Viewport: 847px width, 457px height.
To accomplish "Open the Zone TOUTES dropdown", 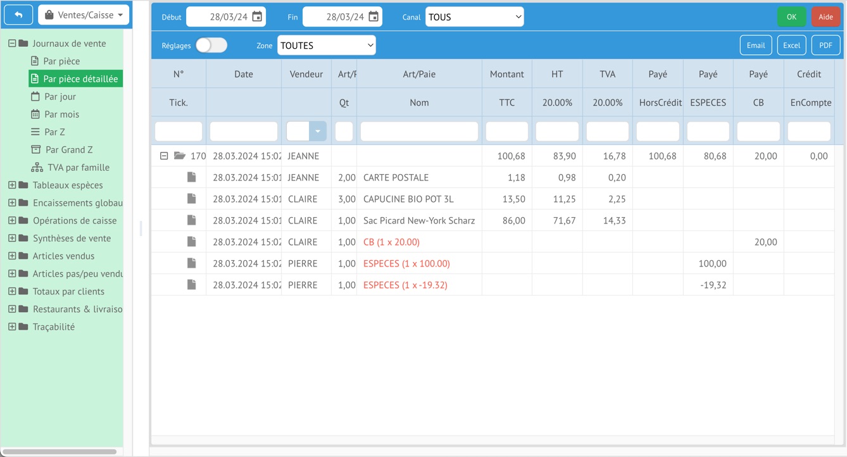I will coord(326,46).
